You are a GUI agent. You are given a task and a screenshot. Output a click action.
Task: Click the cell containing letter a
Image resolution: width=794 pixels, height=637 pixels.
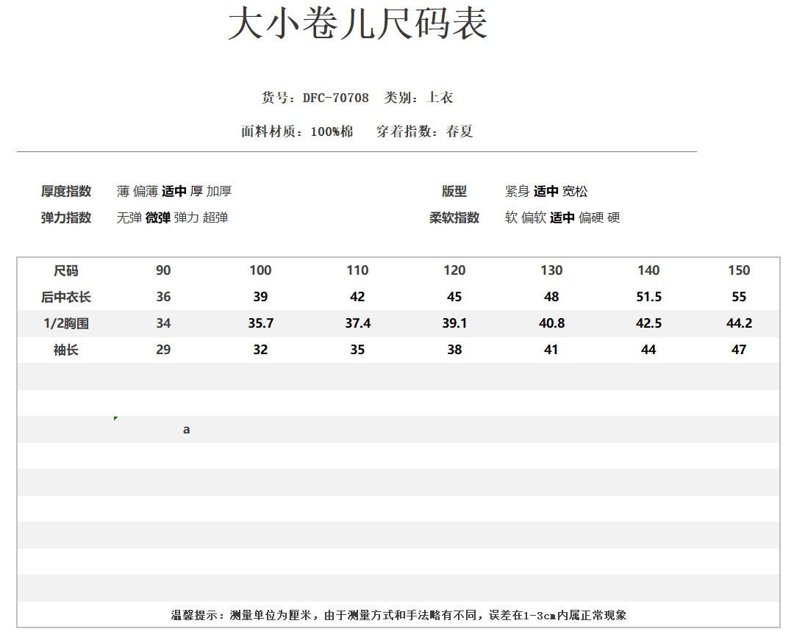point(186,430)
